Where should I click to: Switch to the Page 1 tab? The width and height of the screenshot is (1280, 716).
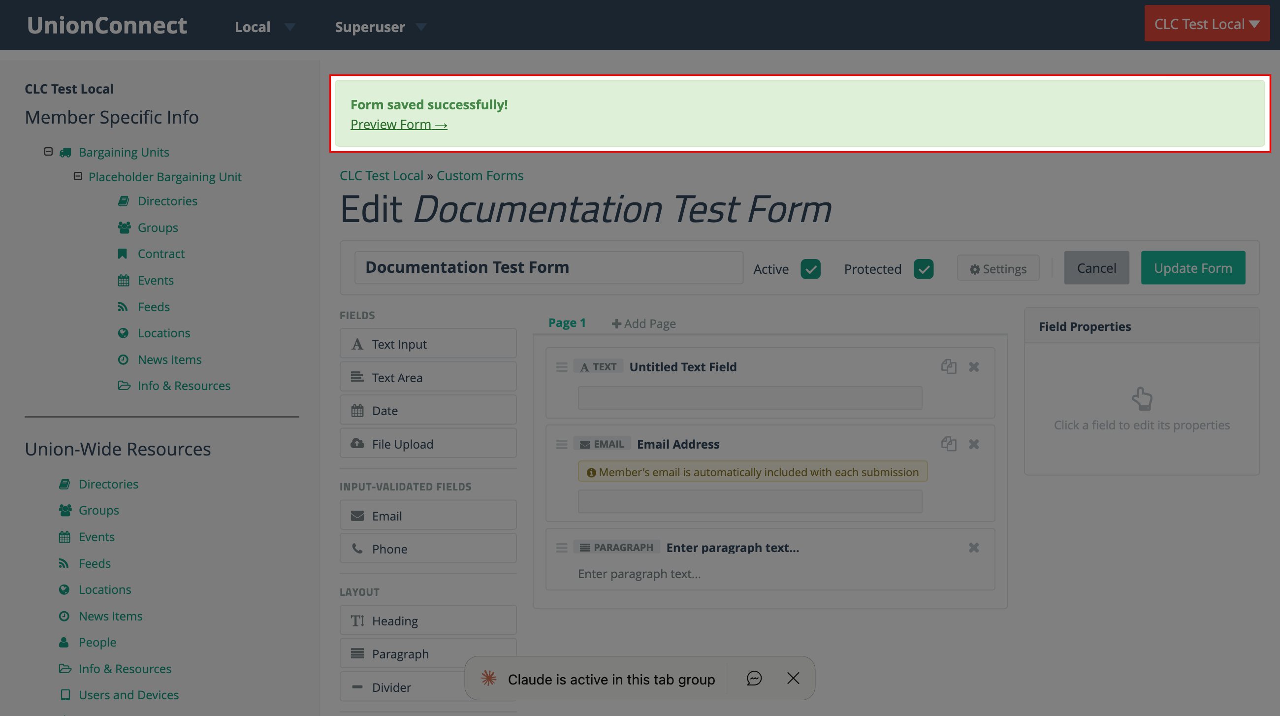coord(567,322)
